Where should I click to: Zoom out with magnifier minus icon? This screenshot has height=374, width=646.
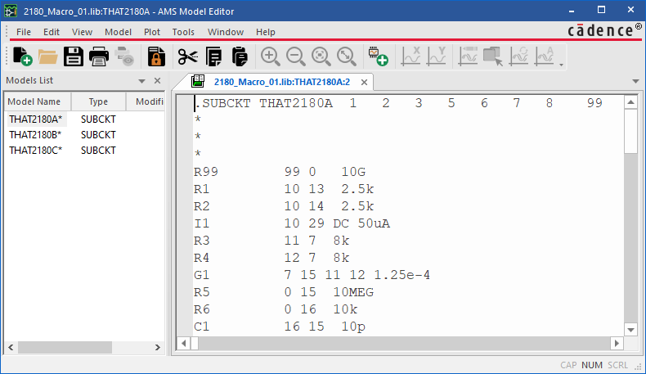[296, 56]
